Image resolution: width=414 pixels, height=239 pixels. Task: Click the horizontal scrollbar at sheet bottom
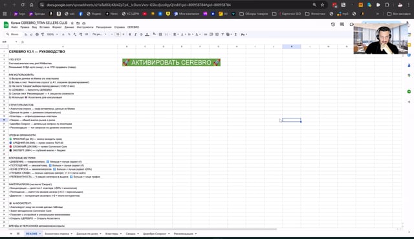pyautogui.click(x=142, y=229)
